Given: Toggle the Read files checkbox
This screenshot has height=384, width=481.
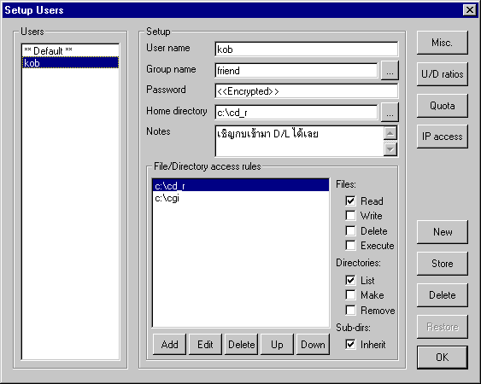Looking at the screenshot, I should (350, 201).
